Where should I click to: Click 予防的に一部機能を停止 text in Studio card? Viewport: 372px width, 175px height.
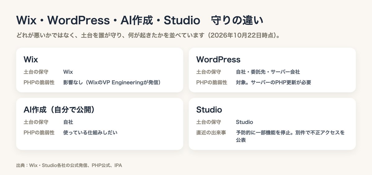click(263, 133)
